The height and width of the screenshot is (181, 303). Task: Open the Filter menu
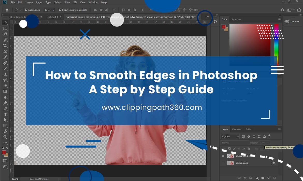click(x=67, y=3)
